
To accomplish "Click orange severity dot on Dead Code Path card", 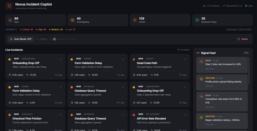I will [x=134, y=59].
